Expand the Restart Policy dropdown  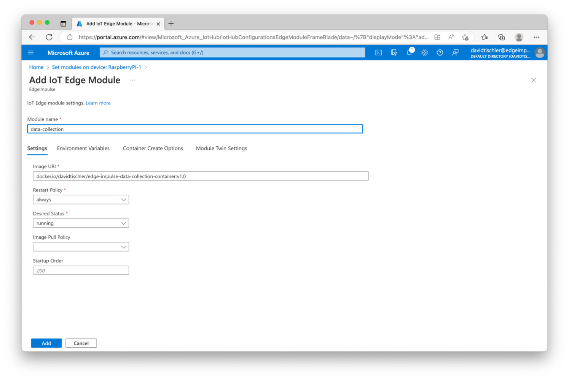point(81,199)
